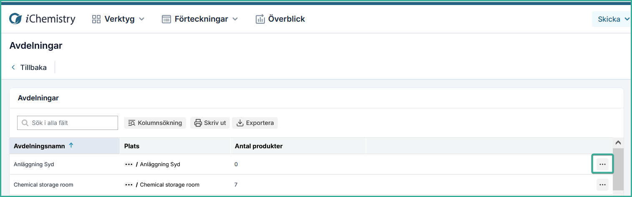
Task: Expand the path ellipsis before Chemical storage room
Action: coord(129,185)
